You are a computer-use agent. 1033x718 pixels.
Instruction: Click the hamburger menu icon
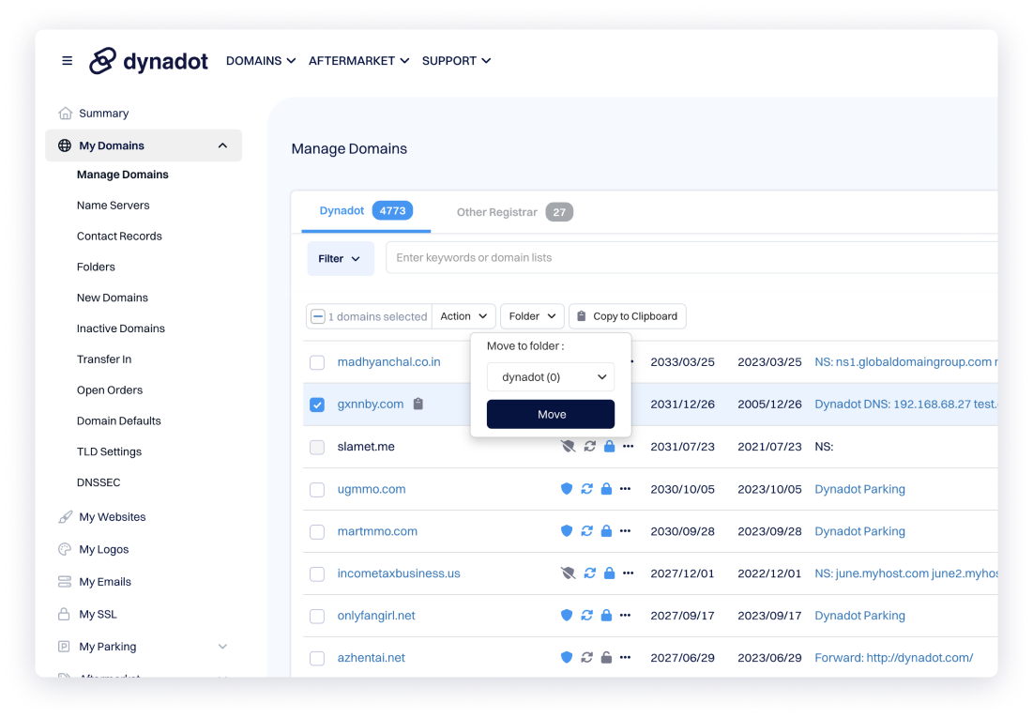point(67,61)
